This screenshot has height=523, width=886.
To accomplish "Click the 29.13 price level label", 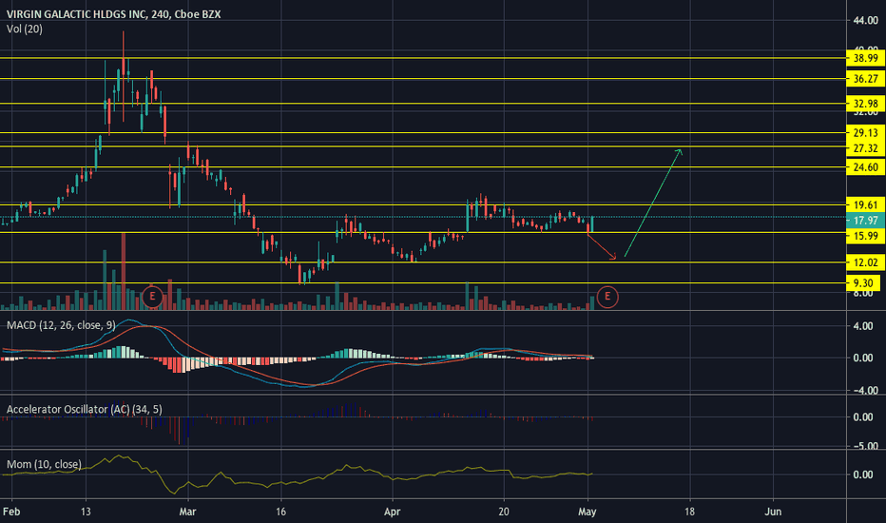I will coord(865,133).
